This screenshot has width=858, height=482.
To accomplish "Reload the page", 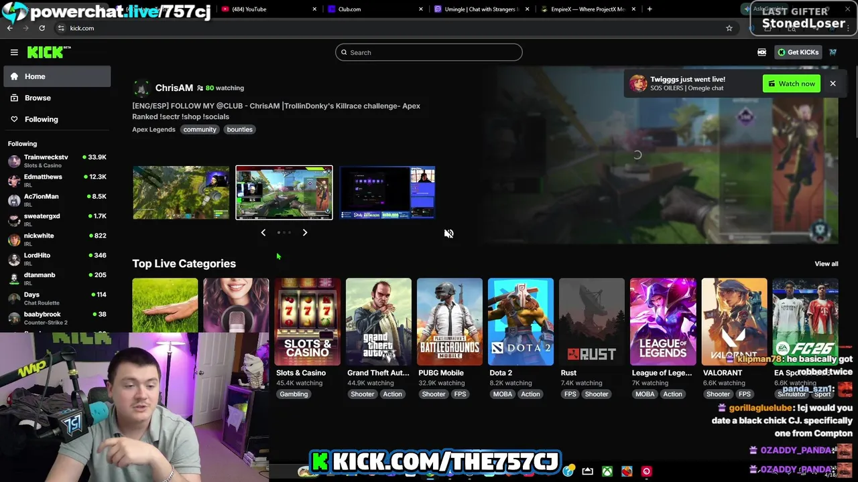I will pos(42,28).
